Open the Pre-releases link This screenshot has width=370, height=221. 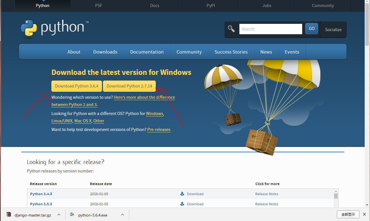159,130
